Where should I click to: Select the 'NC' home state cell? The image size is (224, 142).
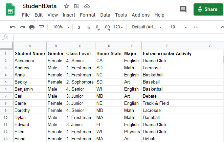(x=109, y=75)
